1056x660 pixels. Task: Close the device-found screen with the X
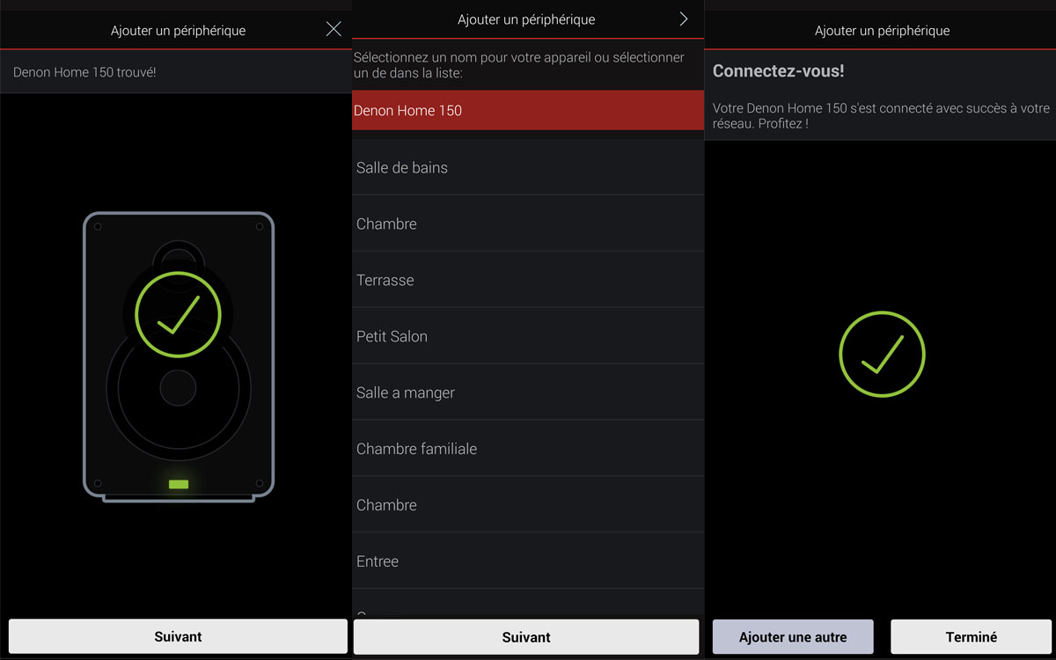(x=334, y=29)
